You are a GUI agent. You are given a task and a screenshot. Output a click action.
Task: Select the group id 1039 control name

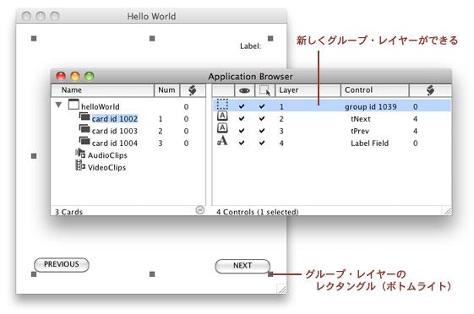pos(371,107)
